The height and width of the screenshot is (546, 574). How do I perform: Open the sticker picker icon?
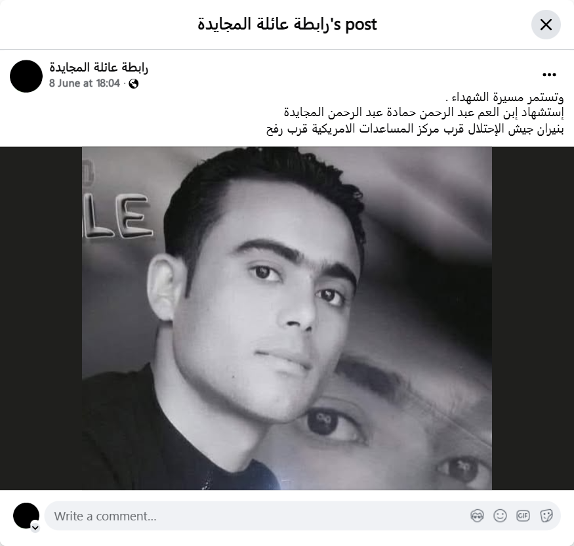(x=546, y=516)
